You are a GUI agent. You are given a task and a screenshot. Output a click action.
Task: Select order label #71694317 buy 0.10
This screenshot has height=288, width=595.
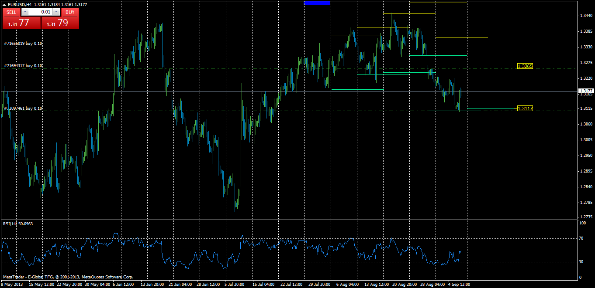(x=23, y=66)
